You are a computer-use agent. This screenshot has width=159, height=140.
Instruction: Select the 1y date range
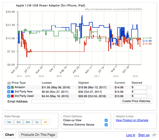[37, 122]
